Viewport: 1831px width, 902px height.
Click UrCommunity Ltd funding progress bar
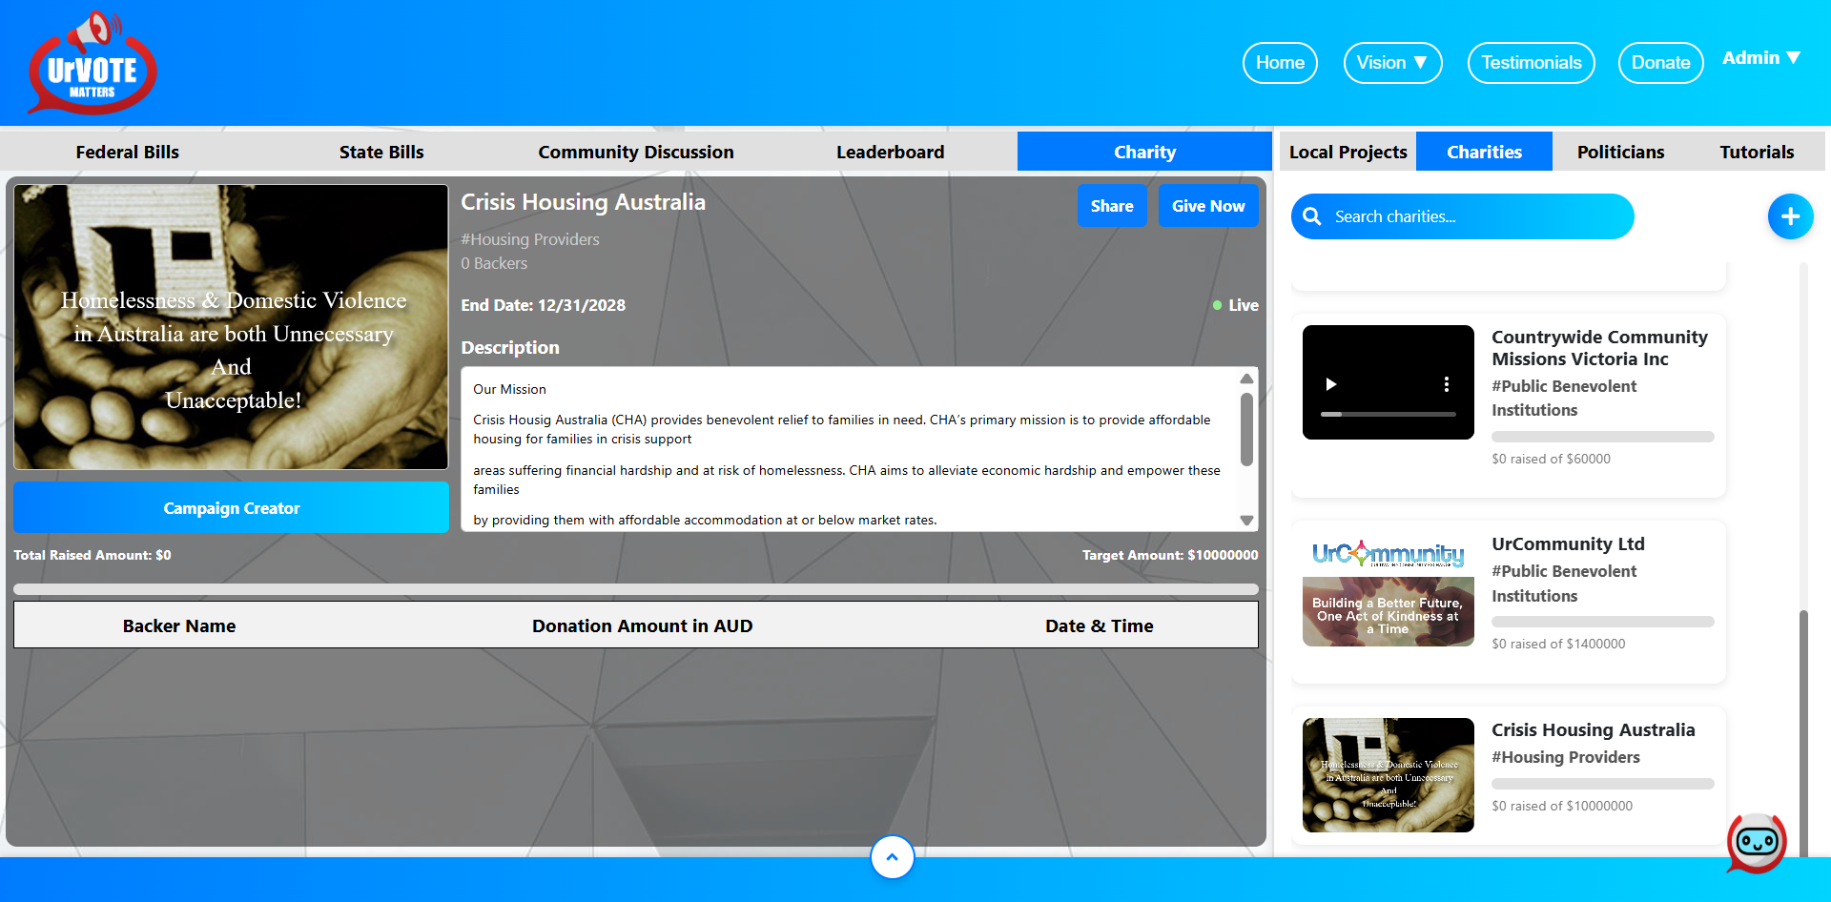[1602, 622]
